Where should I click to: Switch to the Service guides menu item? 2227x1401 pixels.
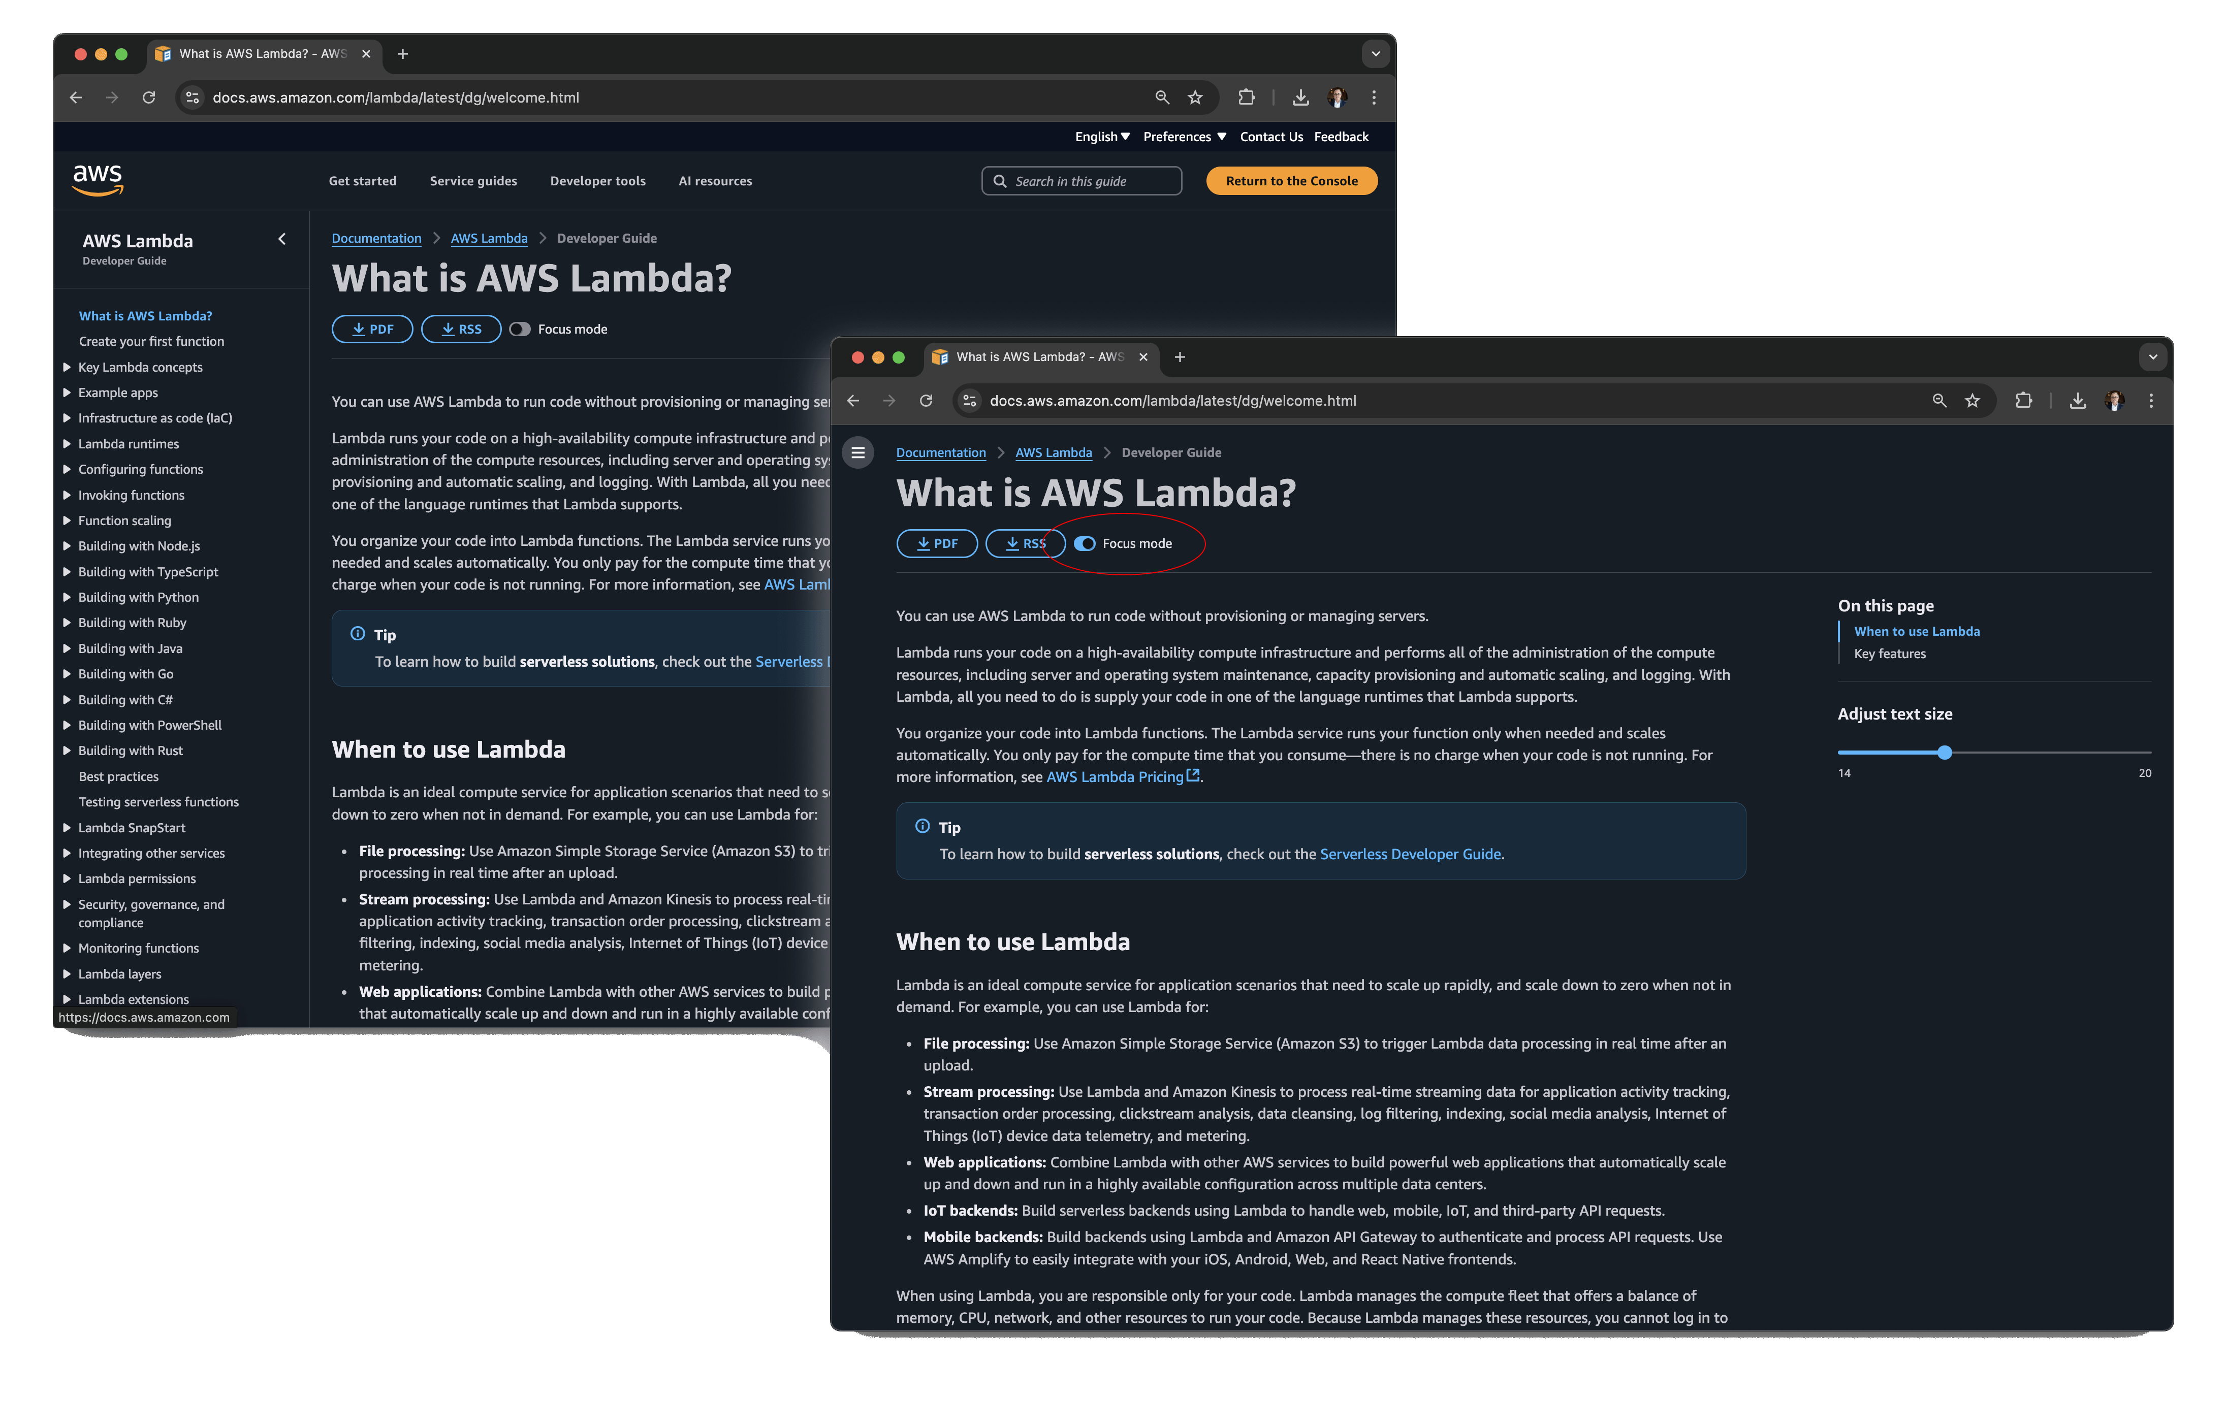coord(472,180)
